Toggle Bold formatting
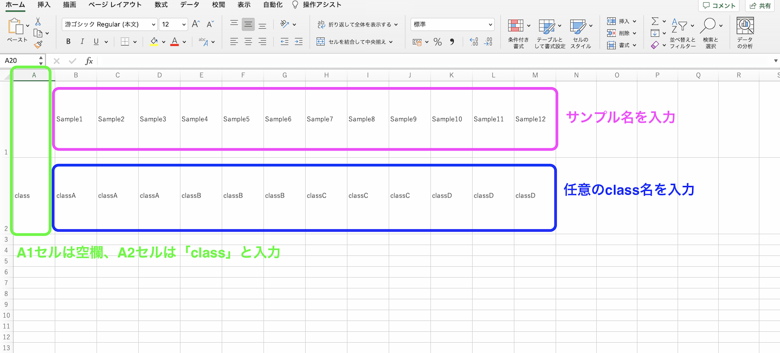The height and width of the screenshot is (353, 780). (x=68, y=42)
